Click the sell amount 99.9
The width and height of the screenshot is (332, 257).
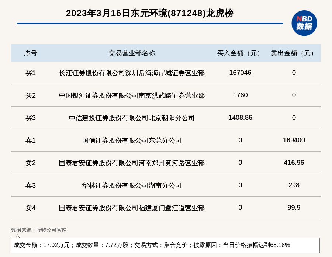click(x=294, y=208)
